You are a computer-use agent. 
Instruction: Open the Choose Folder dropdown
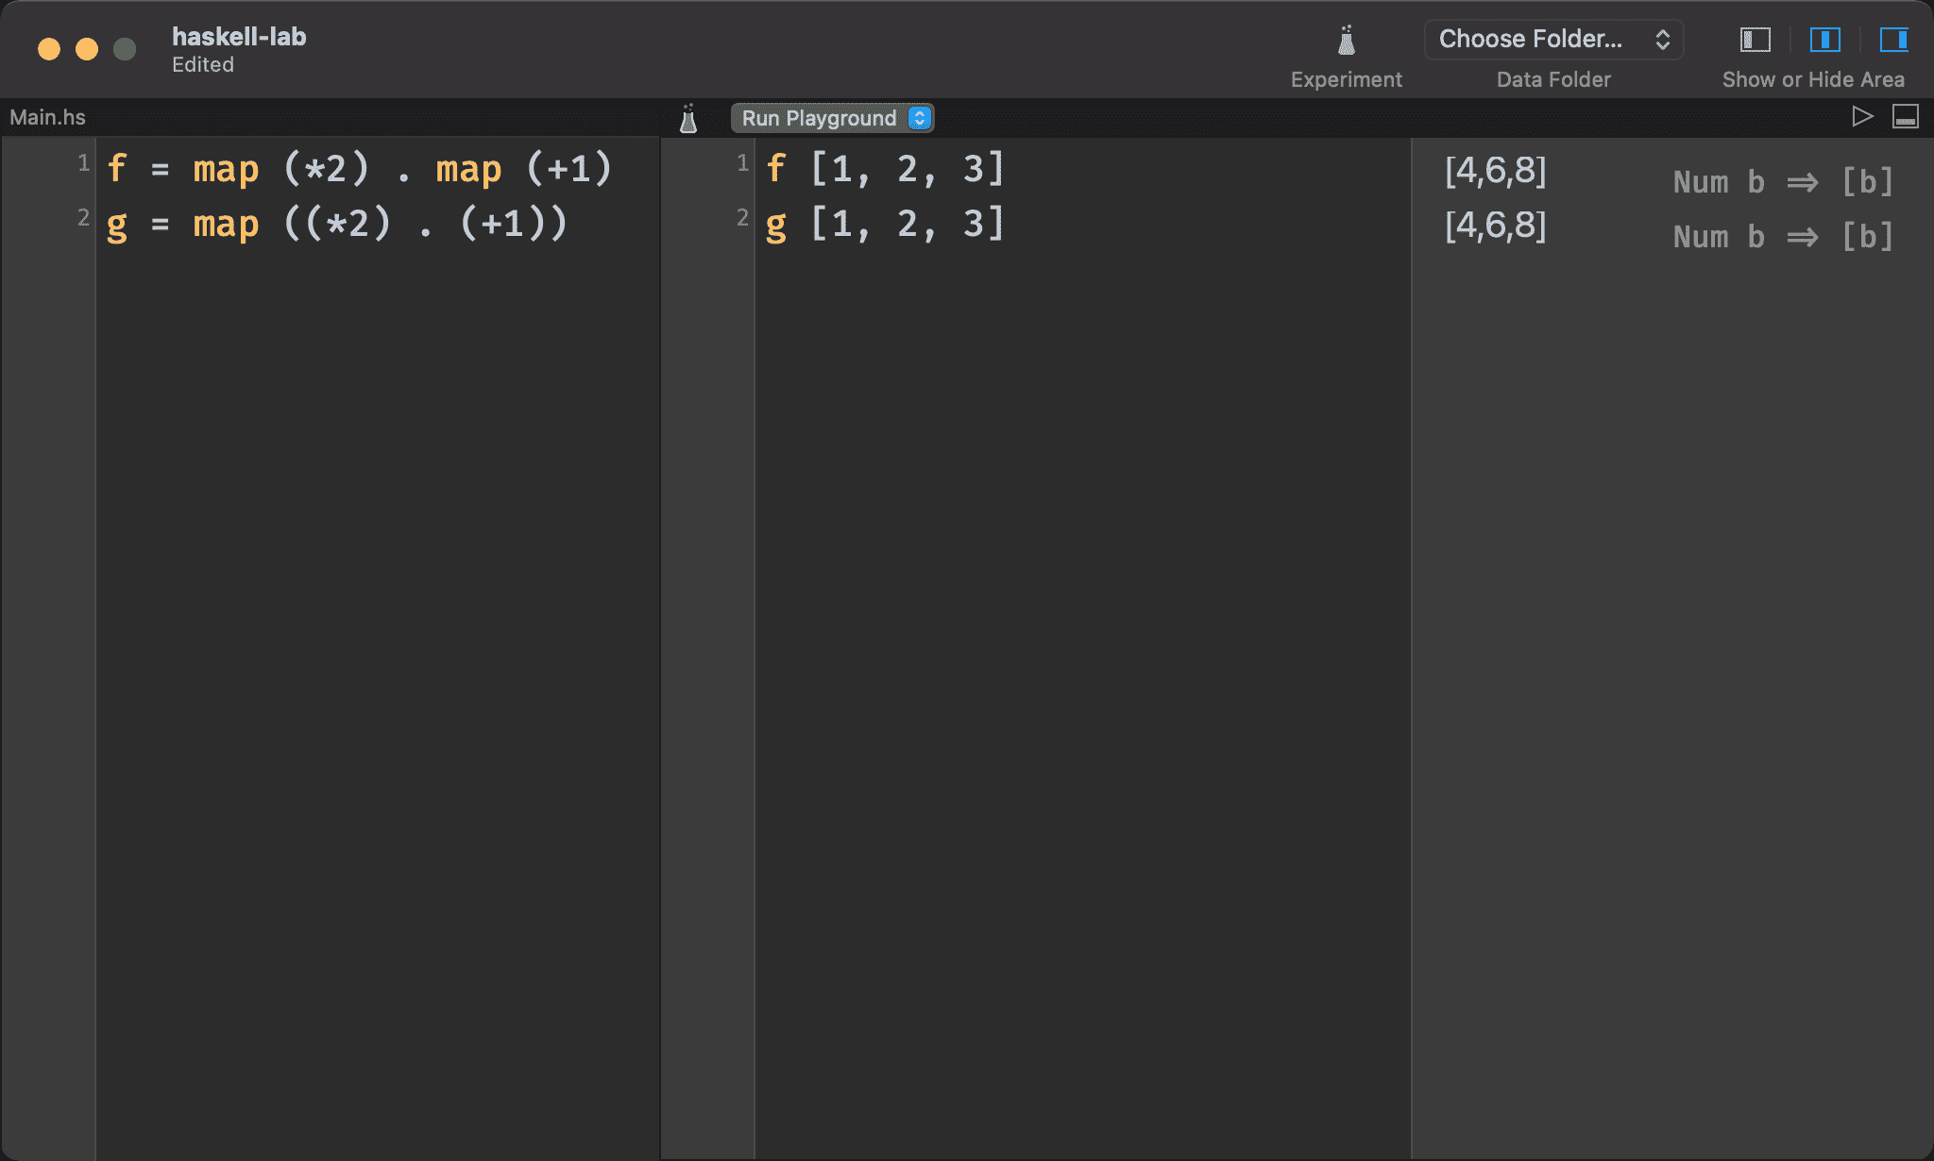click(x=1553, y=40)
